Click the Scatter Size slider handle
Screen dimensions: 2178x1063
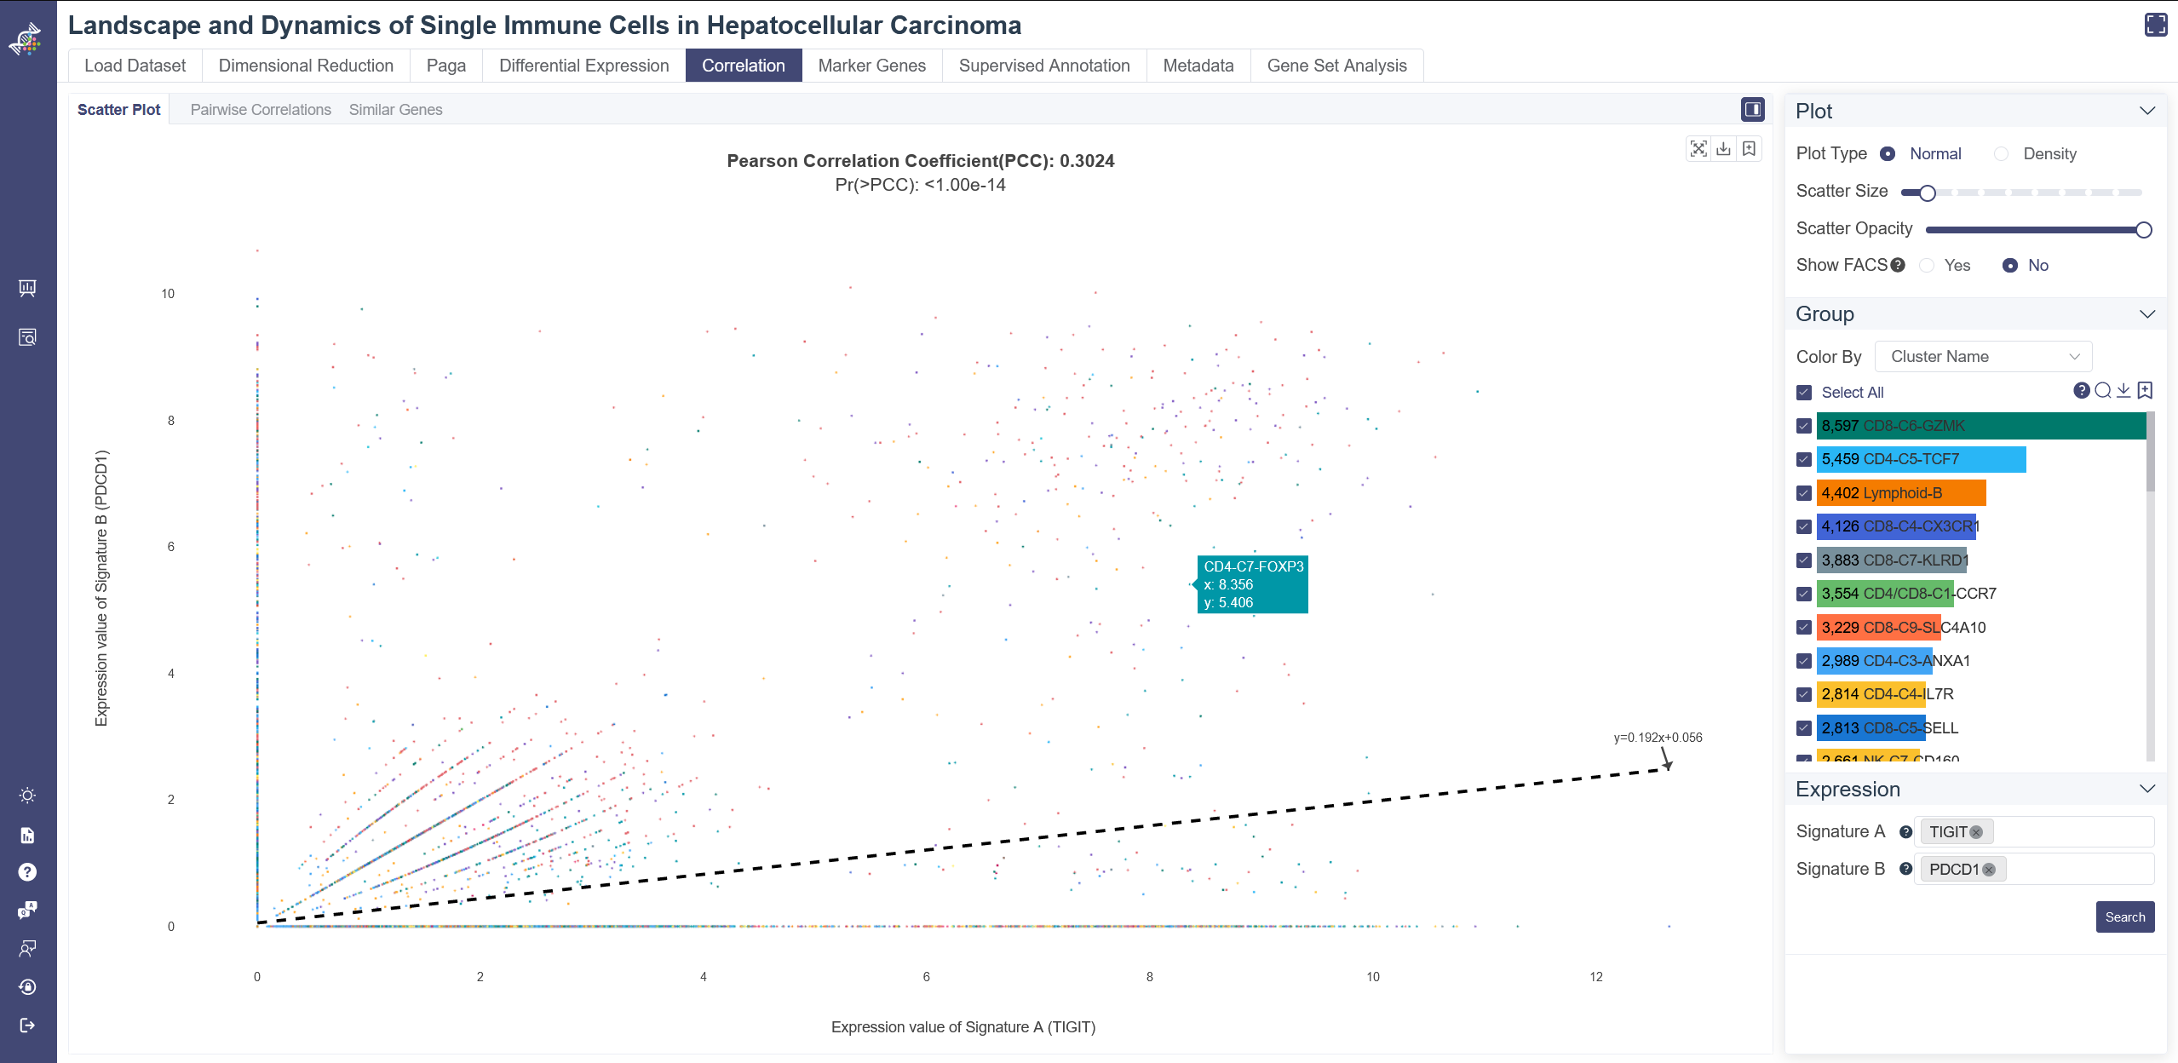point(1928,192)
